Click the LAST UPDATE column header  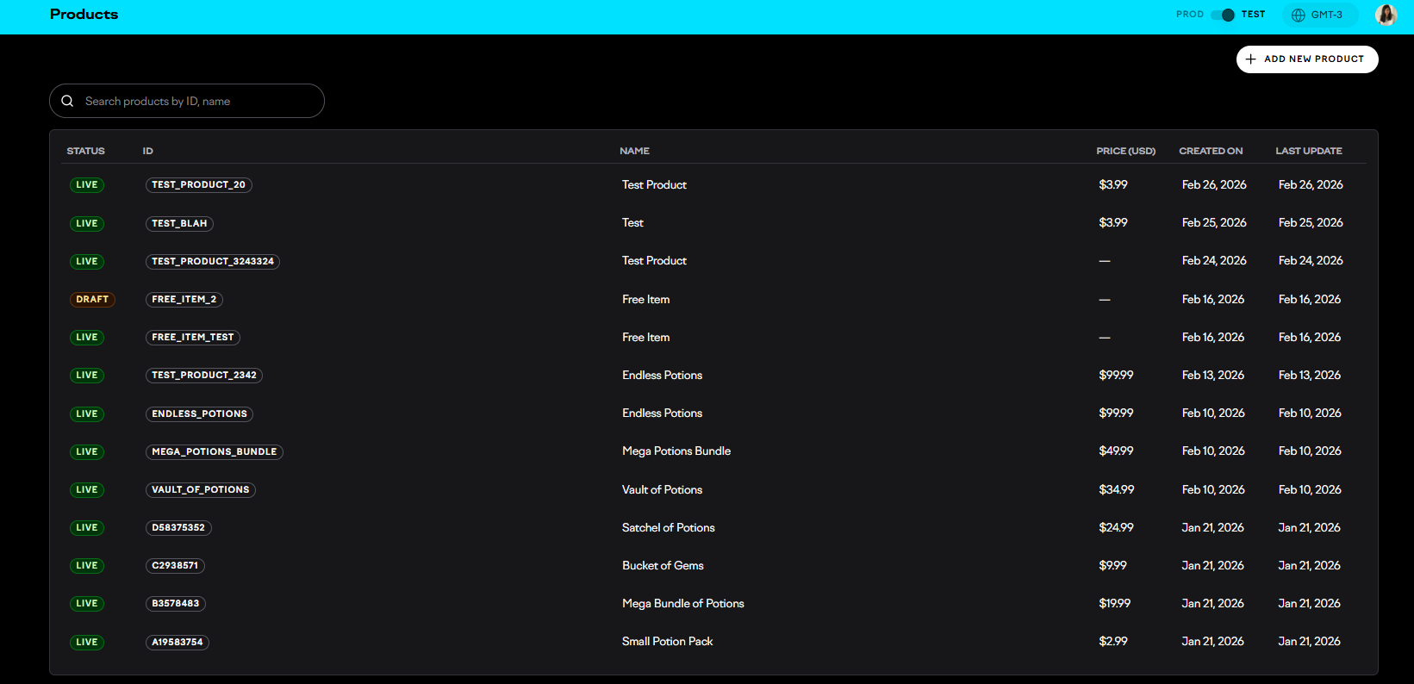[x=1308, y=151]
